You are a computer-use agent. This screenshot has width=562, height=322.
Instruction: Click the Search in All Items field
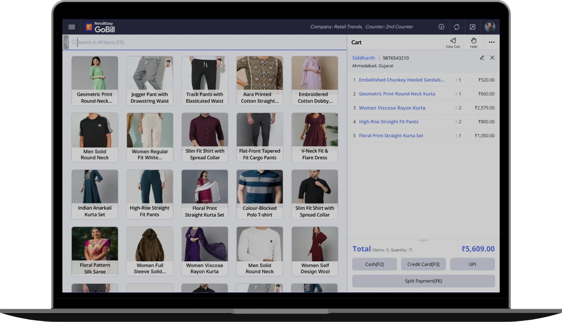pyautogui.click(x=155, y=42)
